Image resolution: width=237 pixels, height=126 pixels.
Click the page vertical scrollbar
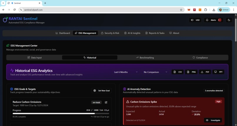coord(236,30)
